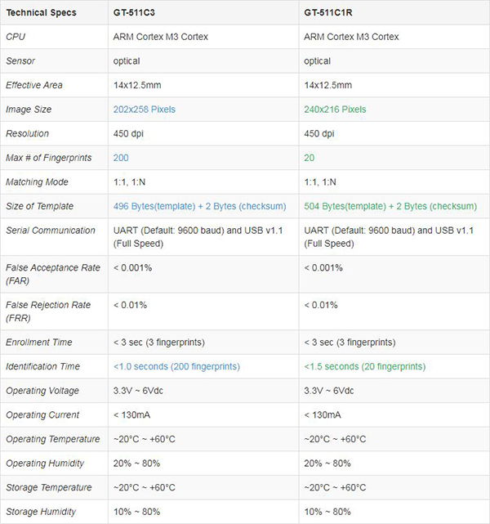Image resolution: width=490 pixels, height=524 pixels.
Task: Select the <1.5 seconds identification time
Action: (x=364, y=366)
